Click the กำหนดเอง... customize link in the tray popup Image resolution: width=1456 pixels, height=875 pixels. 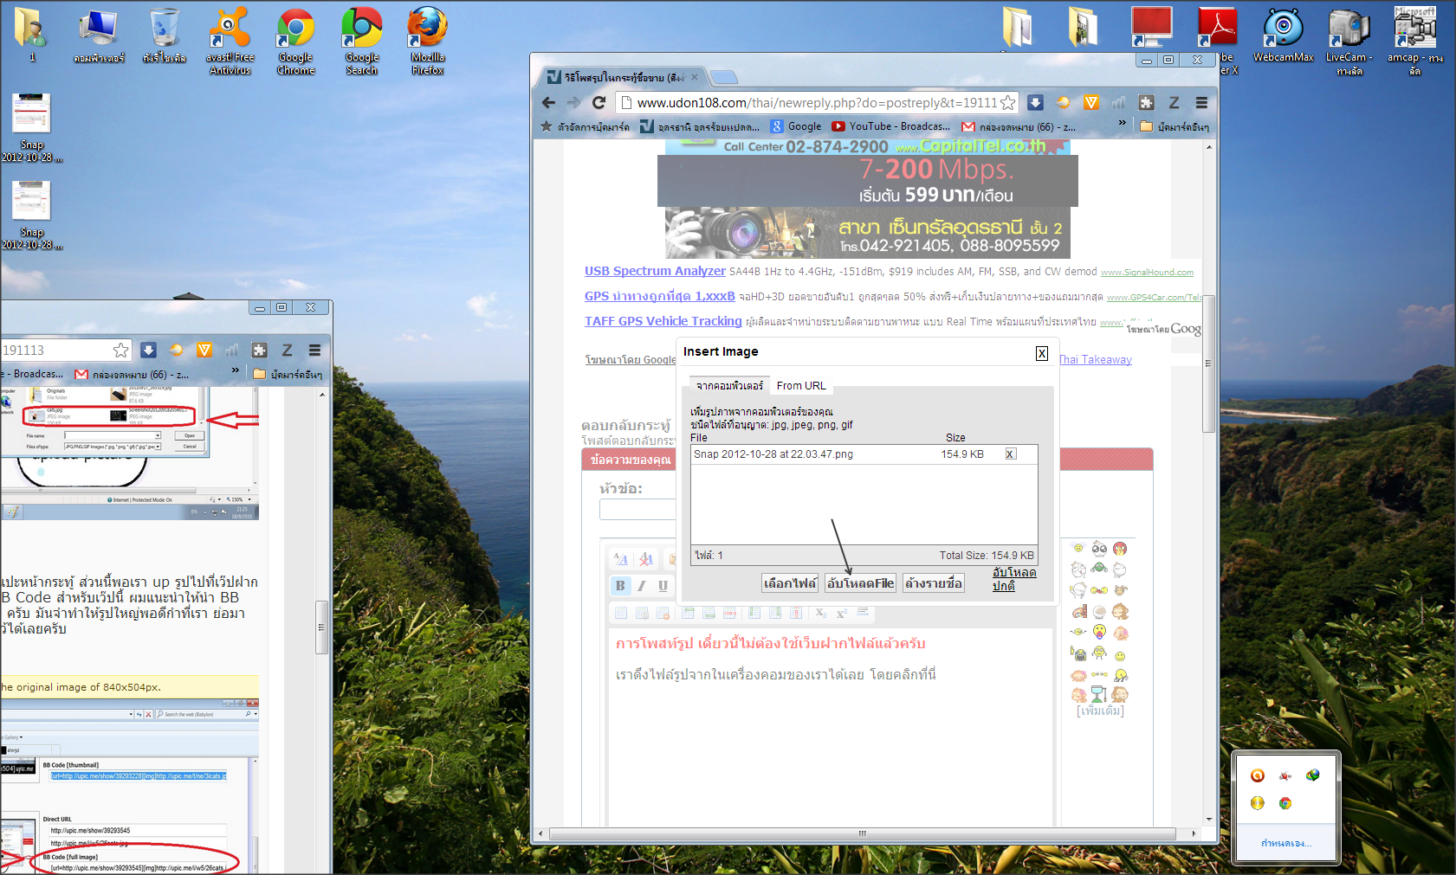pos(1286,843)
